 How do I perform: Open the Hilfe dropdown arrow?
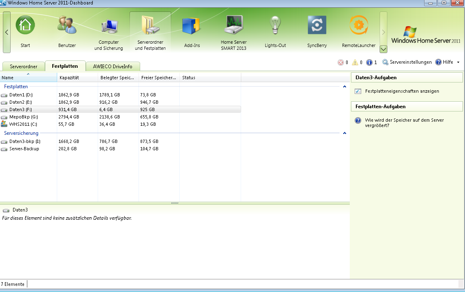click(x=458, y=62)
